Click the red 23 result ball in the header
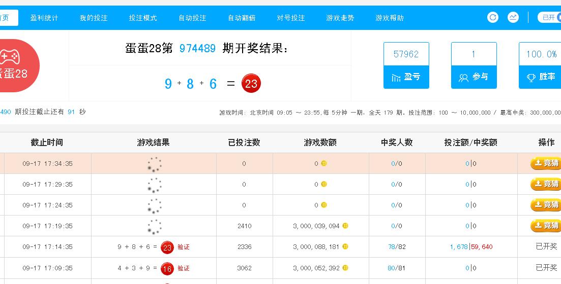This screenshot has height=284, width=561. pos(251,84)
